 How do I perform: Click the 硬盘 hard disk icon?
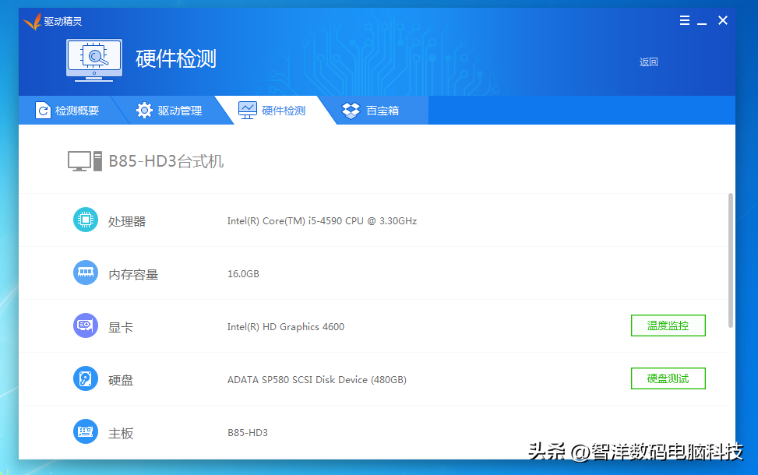(86, 378)
